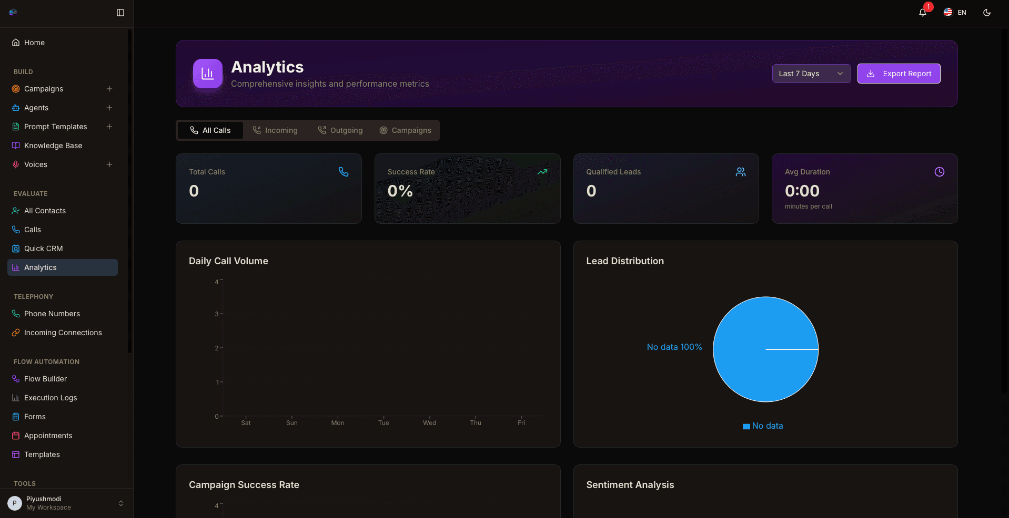The width and height of the screenshot is (1009, 518).
Task: Open Quick CRM from the sidebar
Action: click(42, 248)
